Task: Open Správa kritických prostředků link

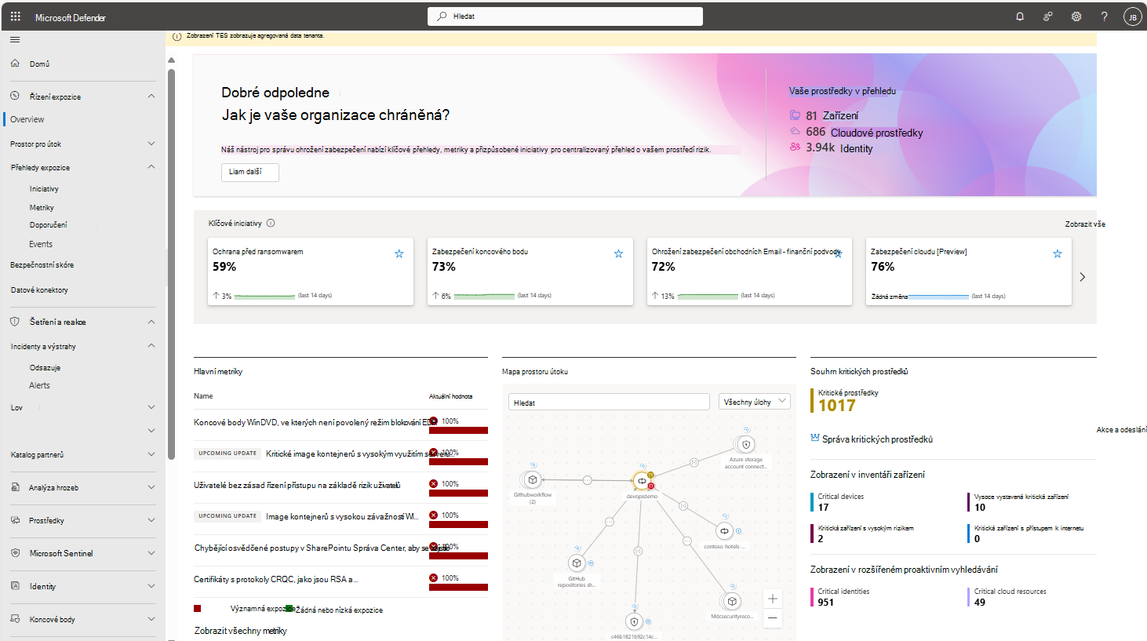Action: (877, 439)
